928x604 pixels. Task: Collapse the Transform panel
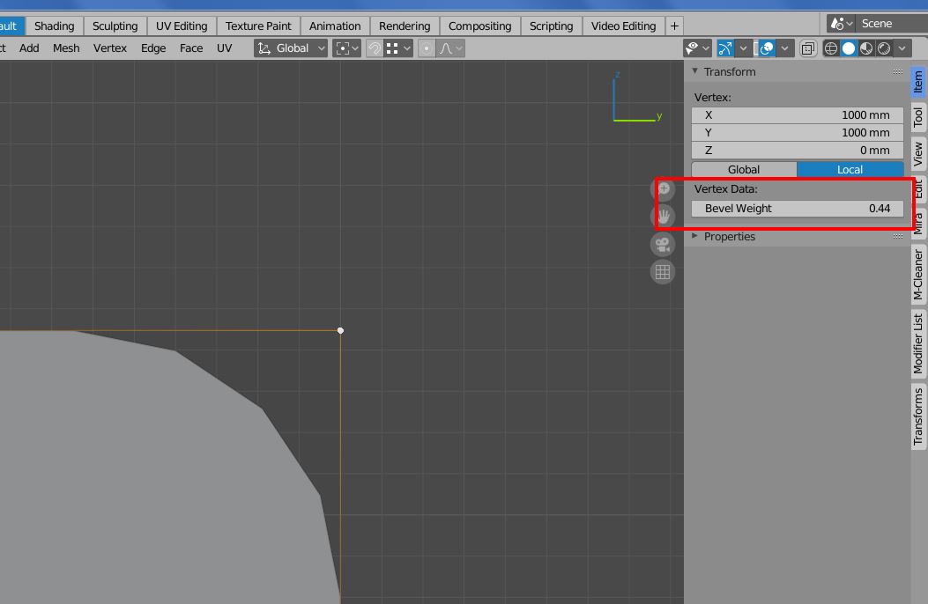pos(694,71)
